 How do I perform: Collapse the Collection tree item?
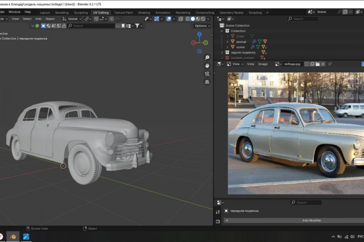point(222,31)
